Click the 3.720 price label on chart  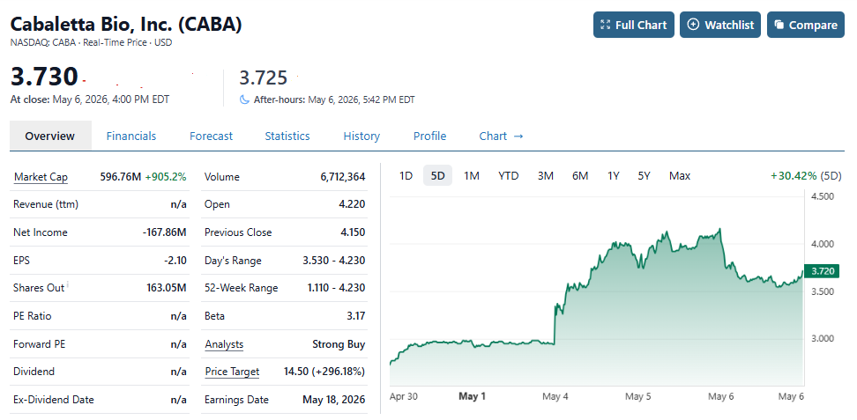[822, 271]
